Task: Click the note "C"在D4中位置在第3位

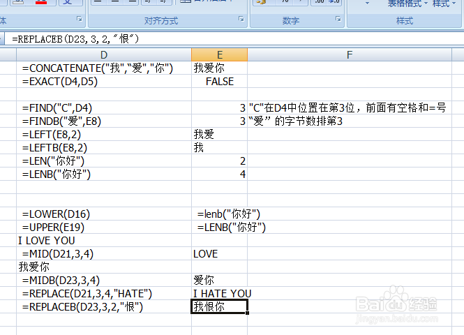Action: click(350, 108)
